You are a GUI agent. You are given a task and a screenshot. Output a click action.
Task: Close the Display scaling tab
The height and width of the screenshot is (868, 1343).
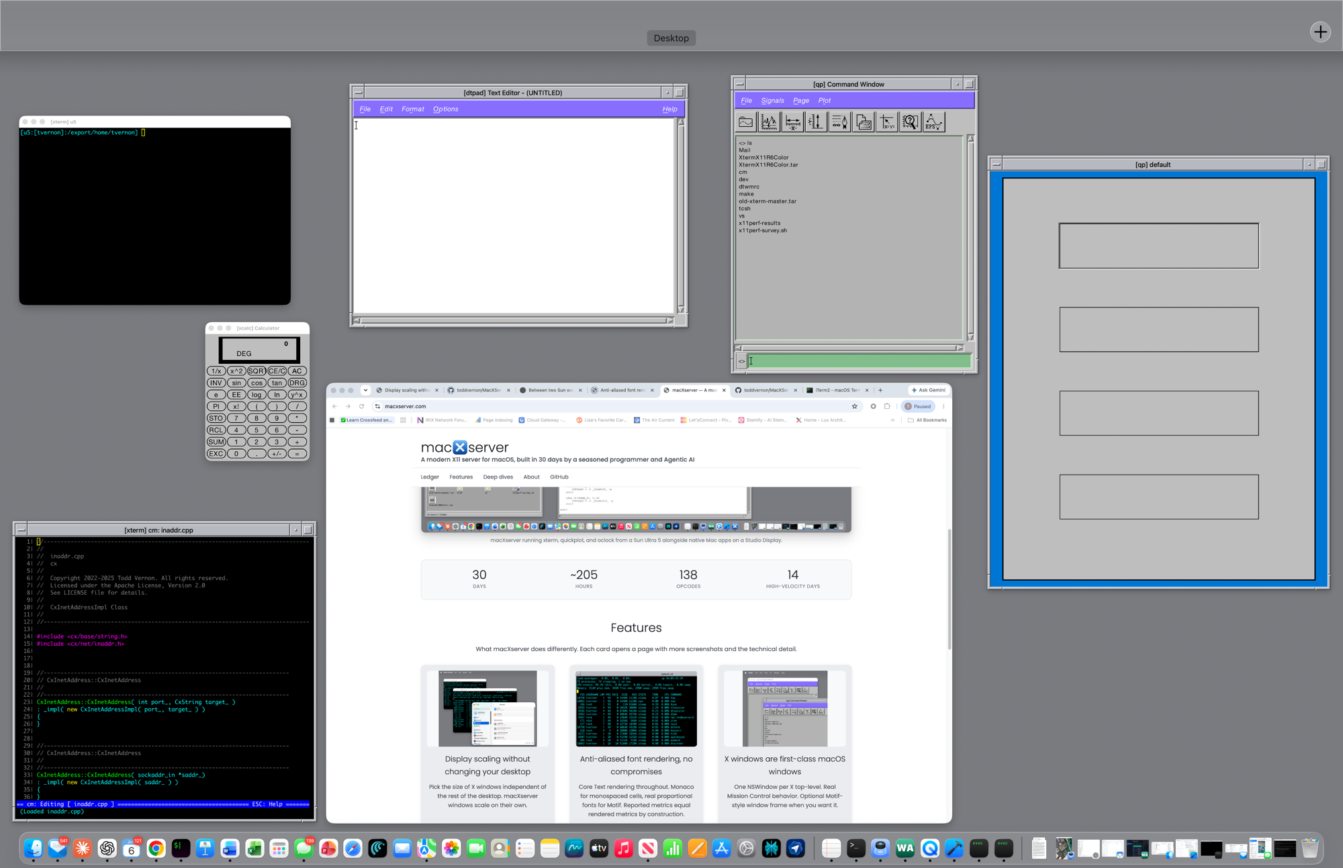coord(436,390)
